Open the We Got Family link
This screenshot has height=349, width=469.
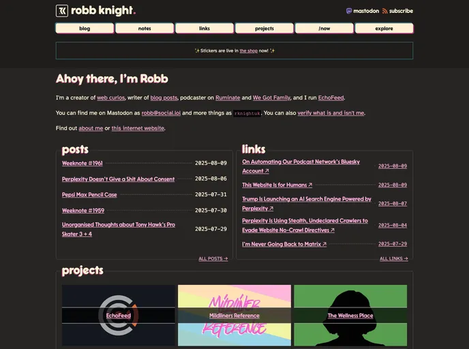click(271, 97)
